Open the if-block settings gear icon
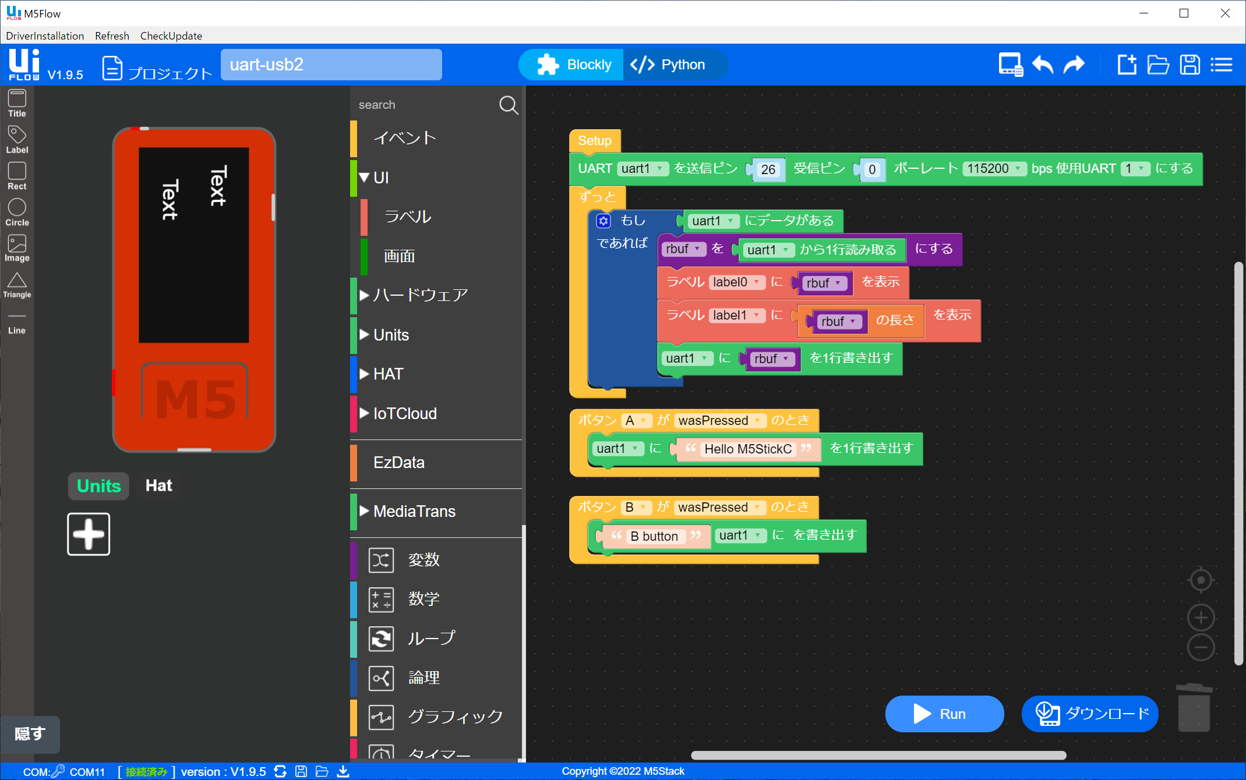The image size is (1246, 780). tap(603, 221)
